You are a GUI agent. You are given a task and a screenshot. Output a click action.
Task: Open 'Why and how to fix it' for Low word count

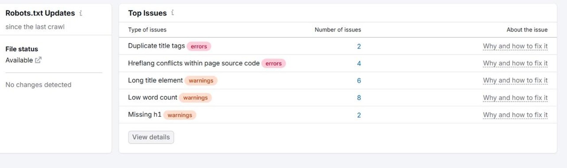[515, 98]
